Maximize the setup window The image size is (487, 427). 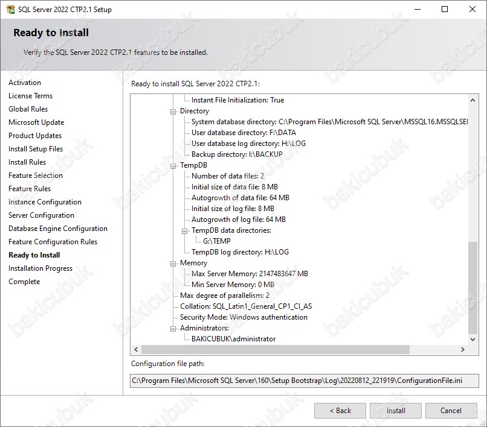pyautogui.click(x=445, y=9)
